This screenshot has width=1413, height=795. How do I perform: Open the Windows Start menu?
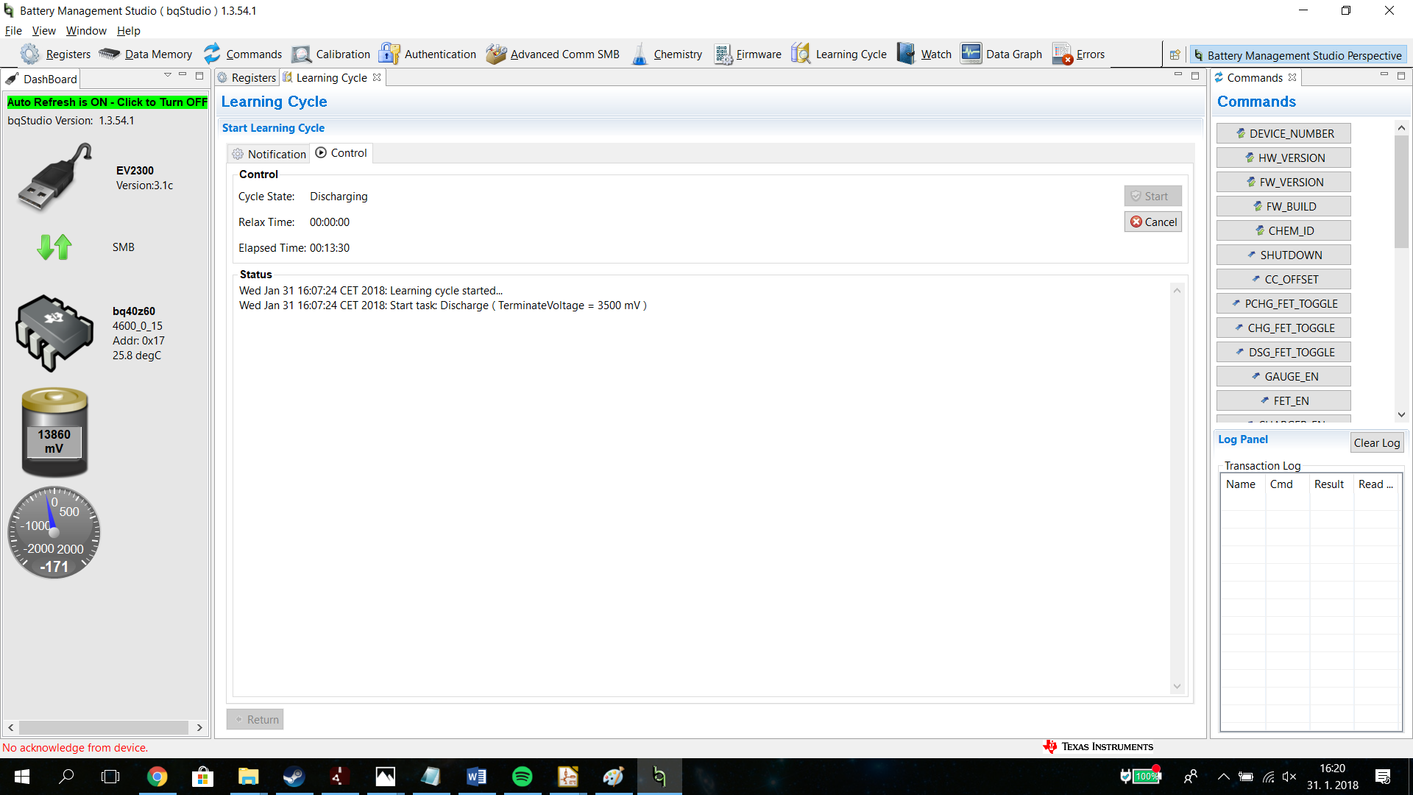click(22, 777)
